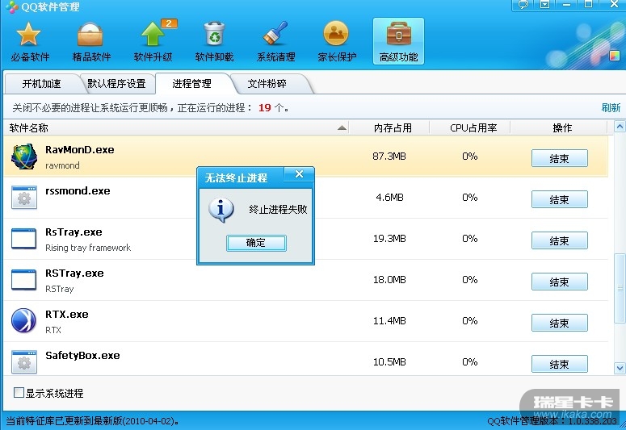Click scrollbar down arrow

coord(620,368)
